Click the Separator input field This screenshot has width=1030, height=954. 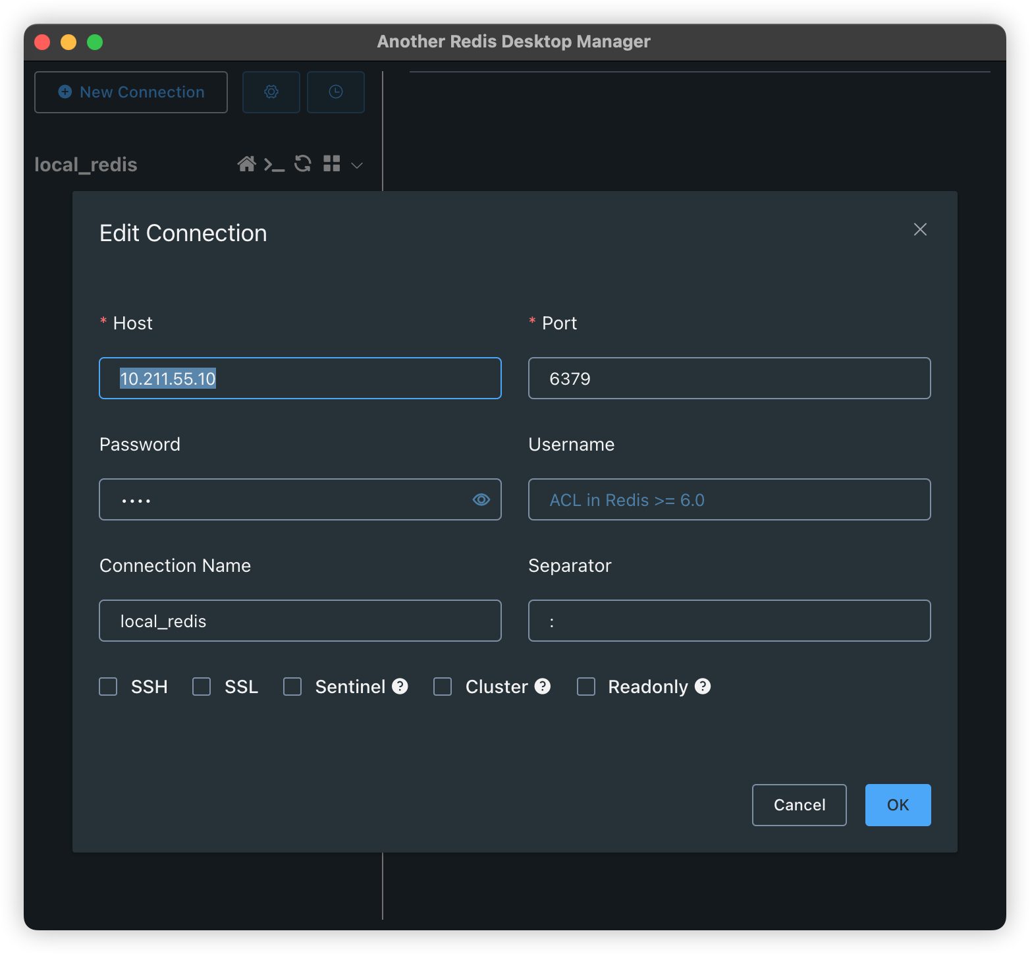click(730, 621)
